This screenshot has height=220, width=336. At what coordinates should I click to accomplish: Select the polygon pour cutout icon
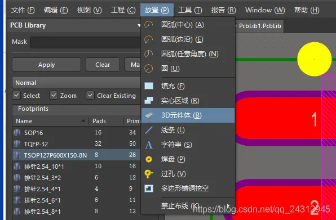tap(149, 188)
